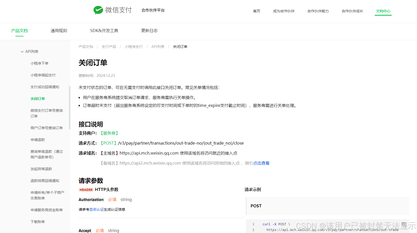Click the WeChat Pay logo icon
Image resolution: width=417 pixels, height=233 pixels.
coord(98,10)
